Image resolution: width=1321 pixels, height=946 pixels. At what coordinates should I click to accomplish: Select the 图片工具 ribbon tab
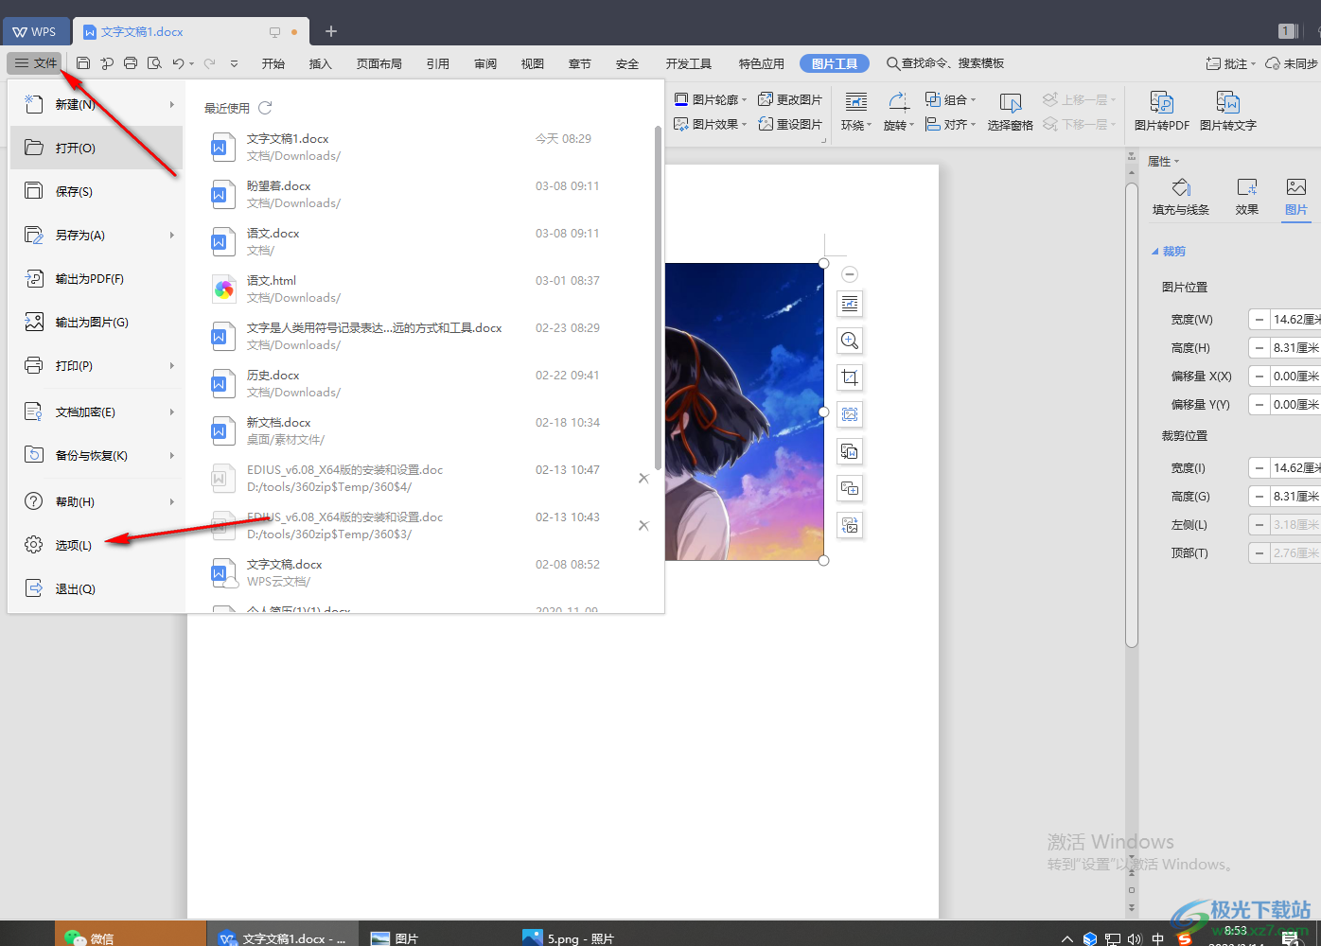click(835, 63)
